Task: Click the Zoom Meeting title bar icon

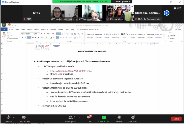Action: tap(3, 2)
